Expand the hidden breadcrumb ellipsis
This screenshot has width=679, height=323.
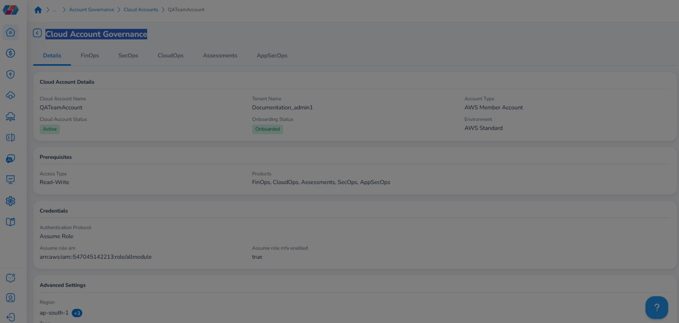click(x=54, y=10)
